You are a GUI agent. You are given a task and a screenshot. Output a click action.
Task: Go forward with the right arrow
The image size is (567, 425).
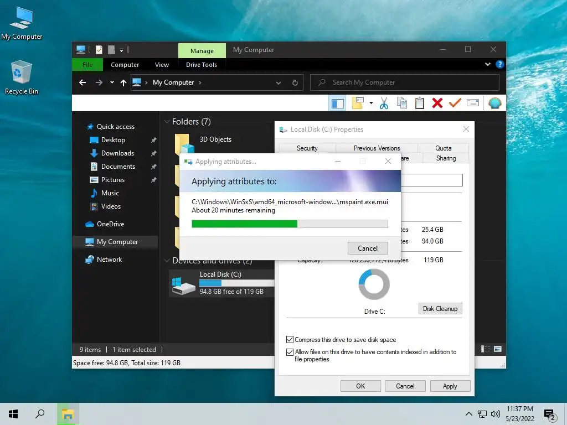(99, 83)
